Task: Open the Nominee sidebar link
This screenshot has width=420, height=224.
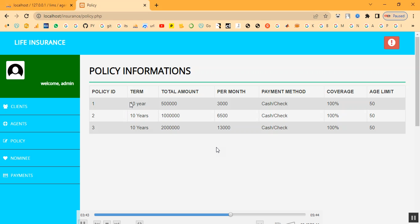Action: [20, 158]
